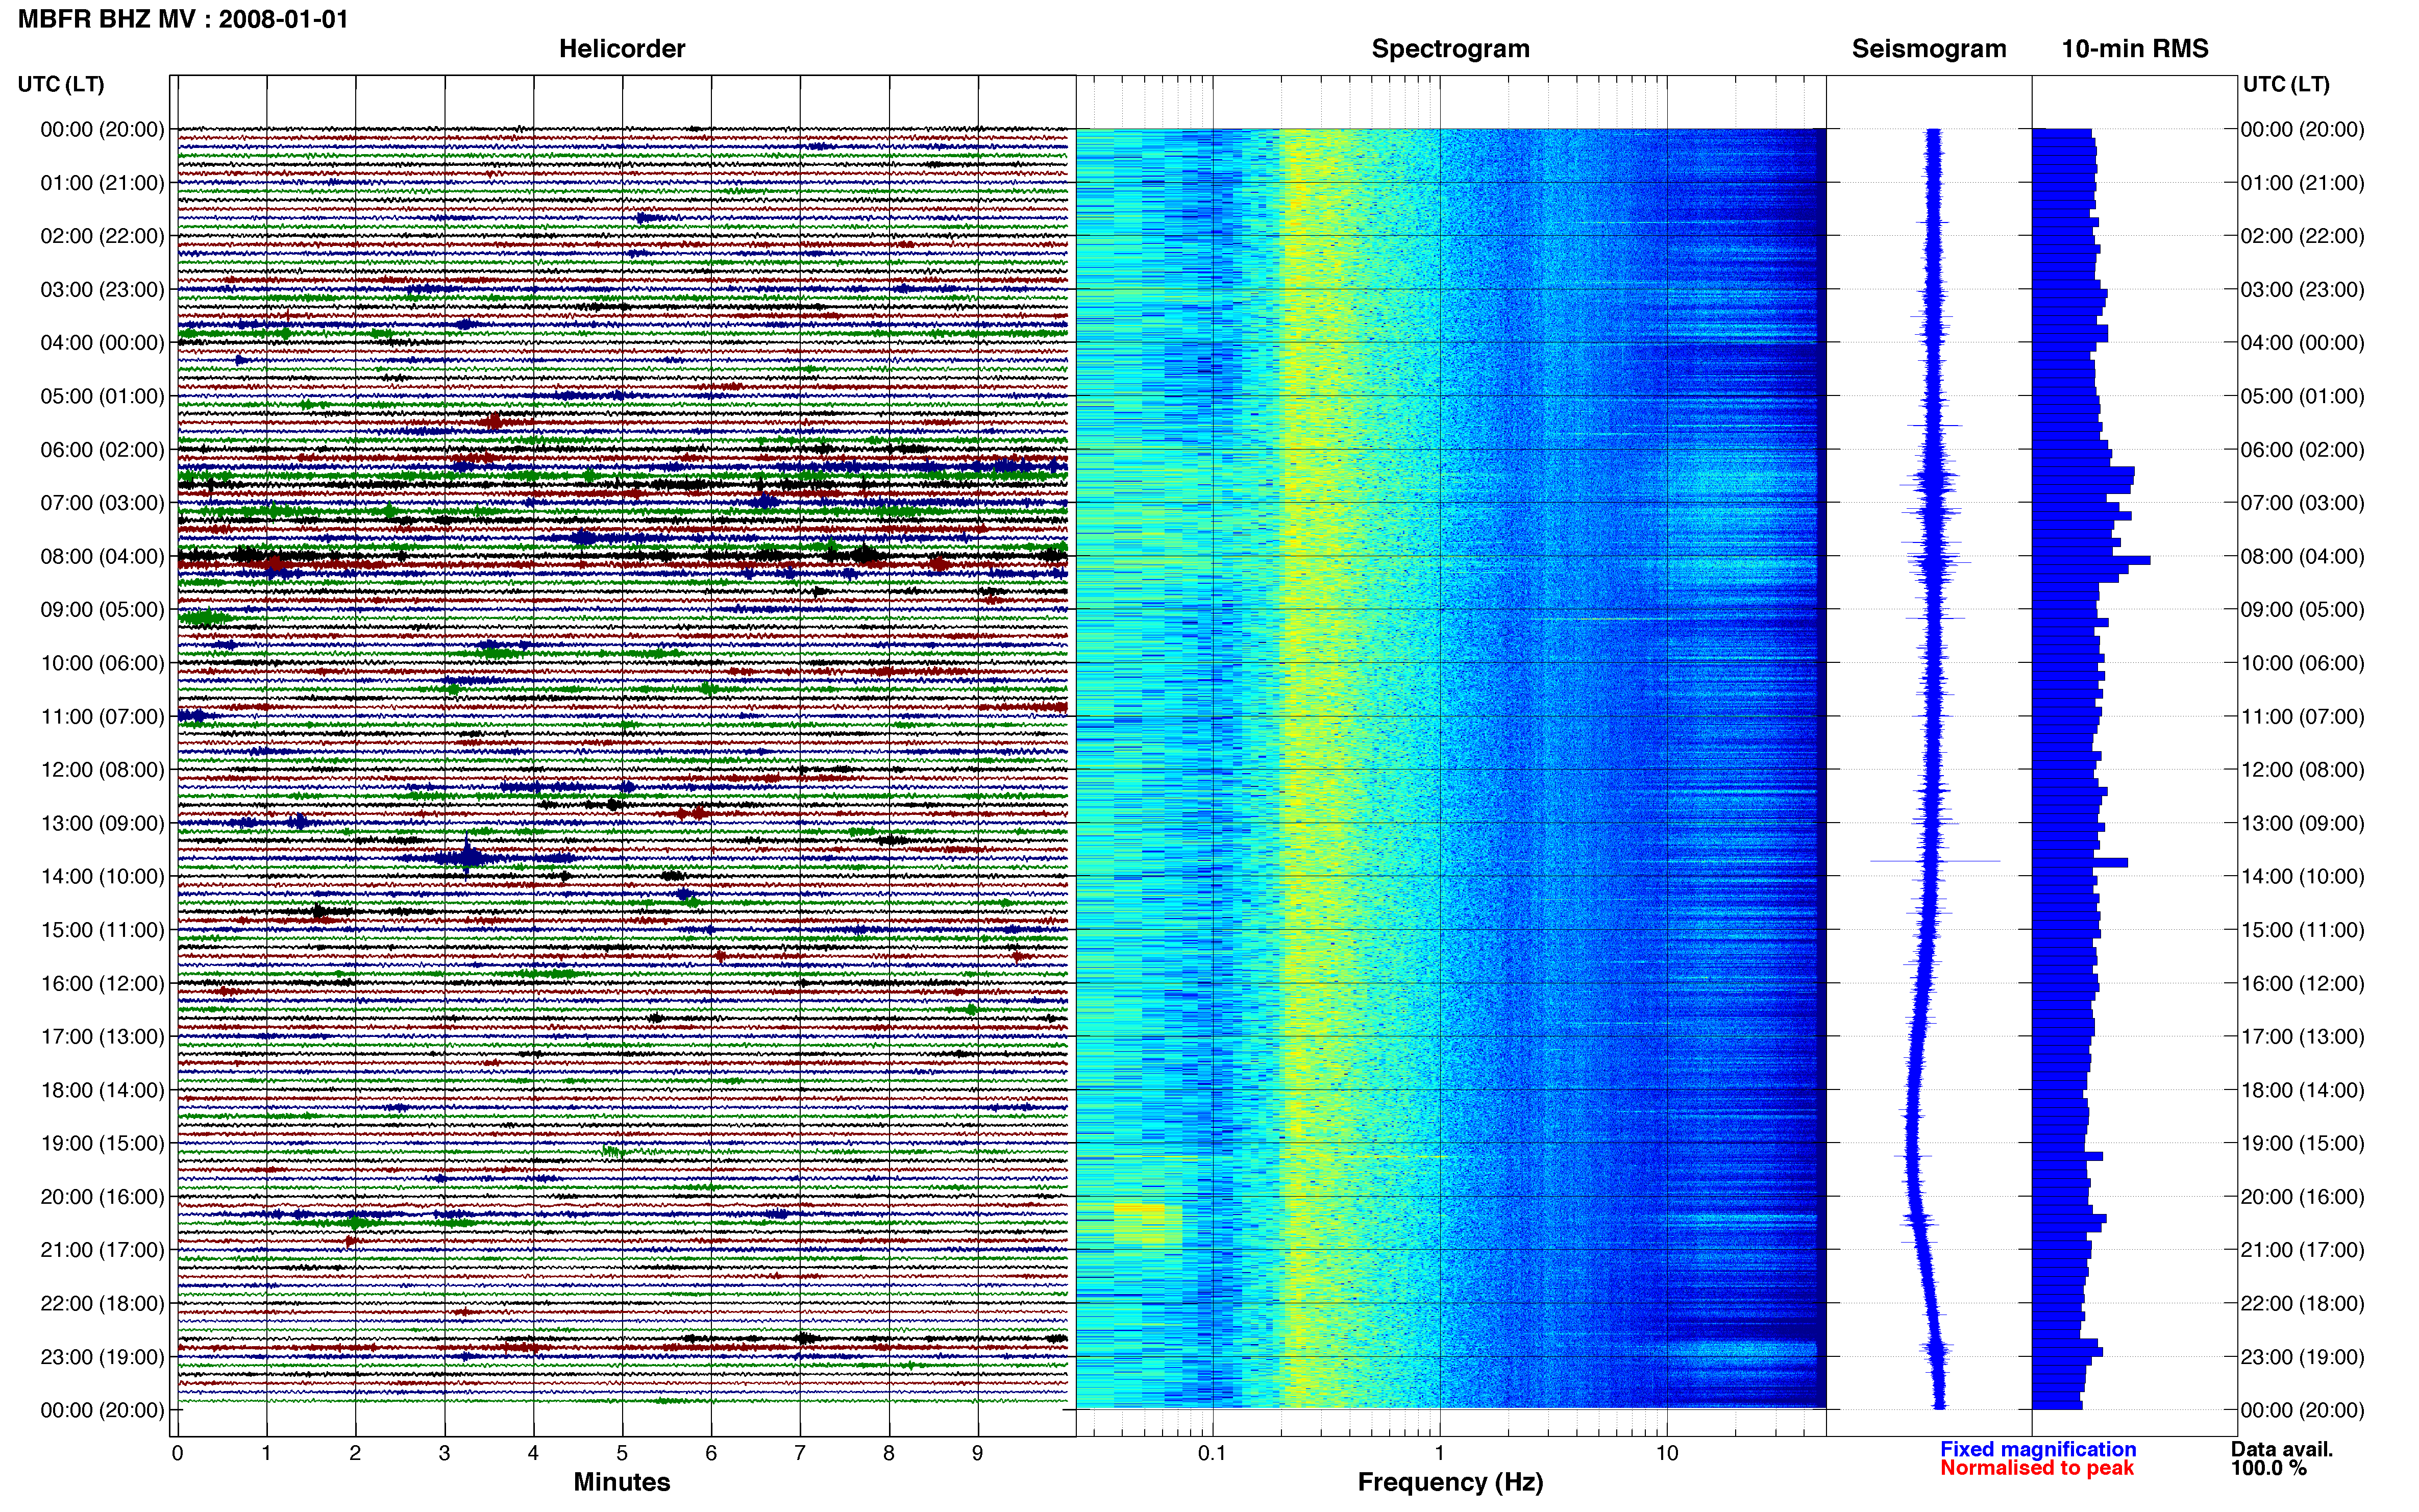Click Helicorder-side time label '01:00 (21:00)'

point(102,183)
